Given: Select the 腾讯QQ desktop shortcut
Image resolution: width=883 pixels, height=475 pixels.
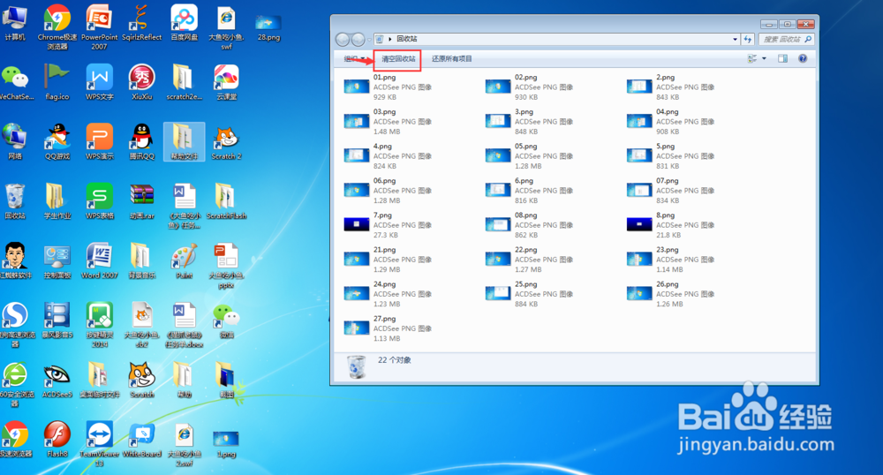Looking at the screenshot, I should click(142, 142).
